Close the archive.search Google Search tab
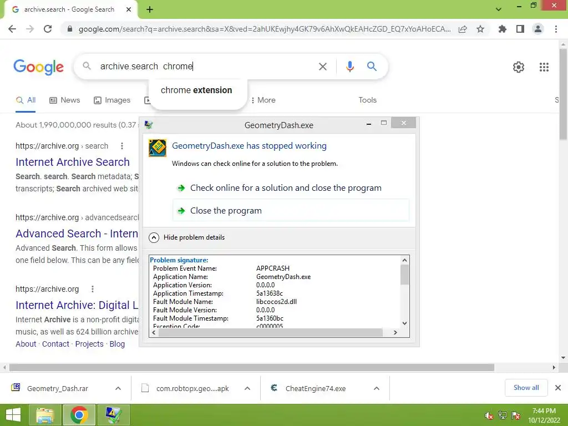The image size is (568, 426). tap(129, 9)
